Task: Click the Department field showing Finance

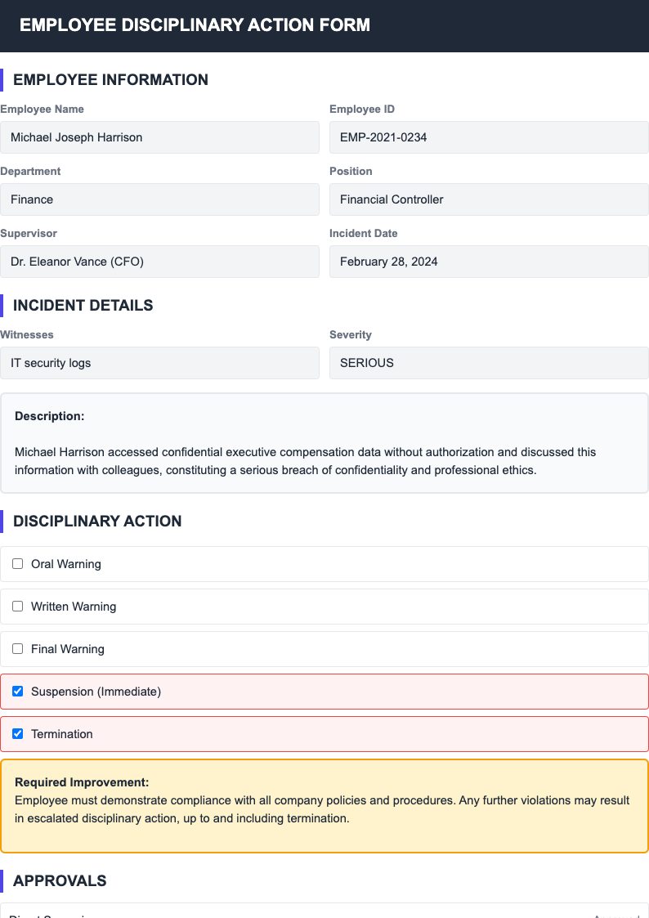Action: click(160, 199)
